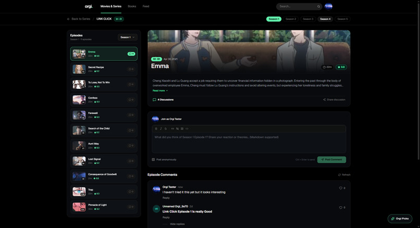Image resolution: width=420 pixels, height=228 pixels.
Task: Go Back to Series
Action: 79,19
